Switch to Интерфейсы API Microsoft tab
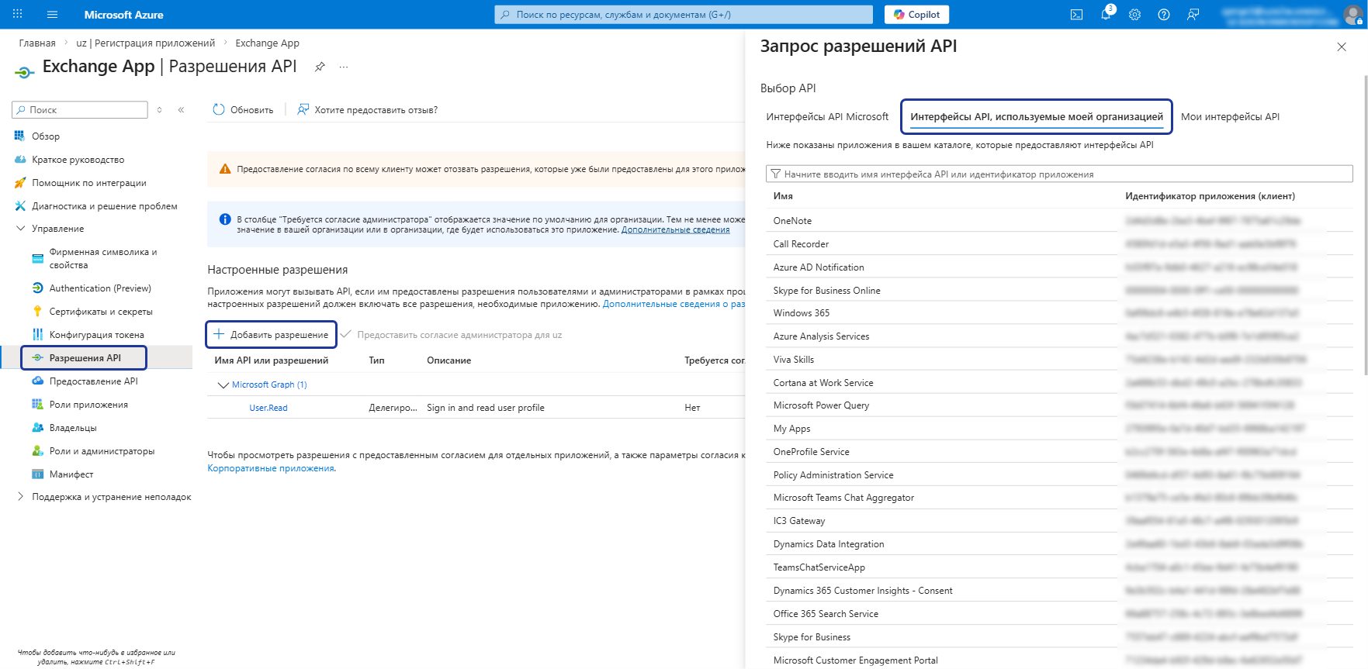Screen dimensions: 1368x669 coord(827,117)
